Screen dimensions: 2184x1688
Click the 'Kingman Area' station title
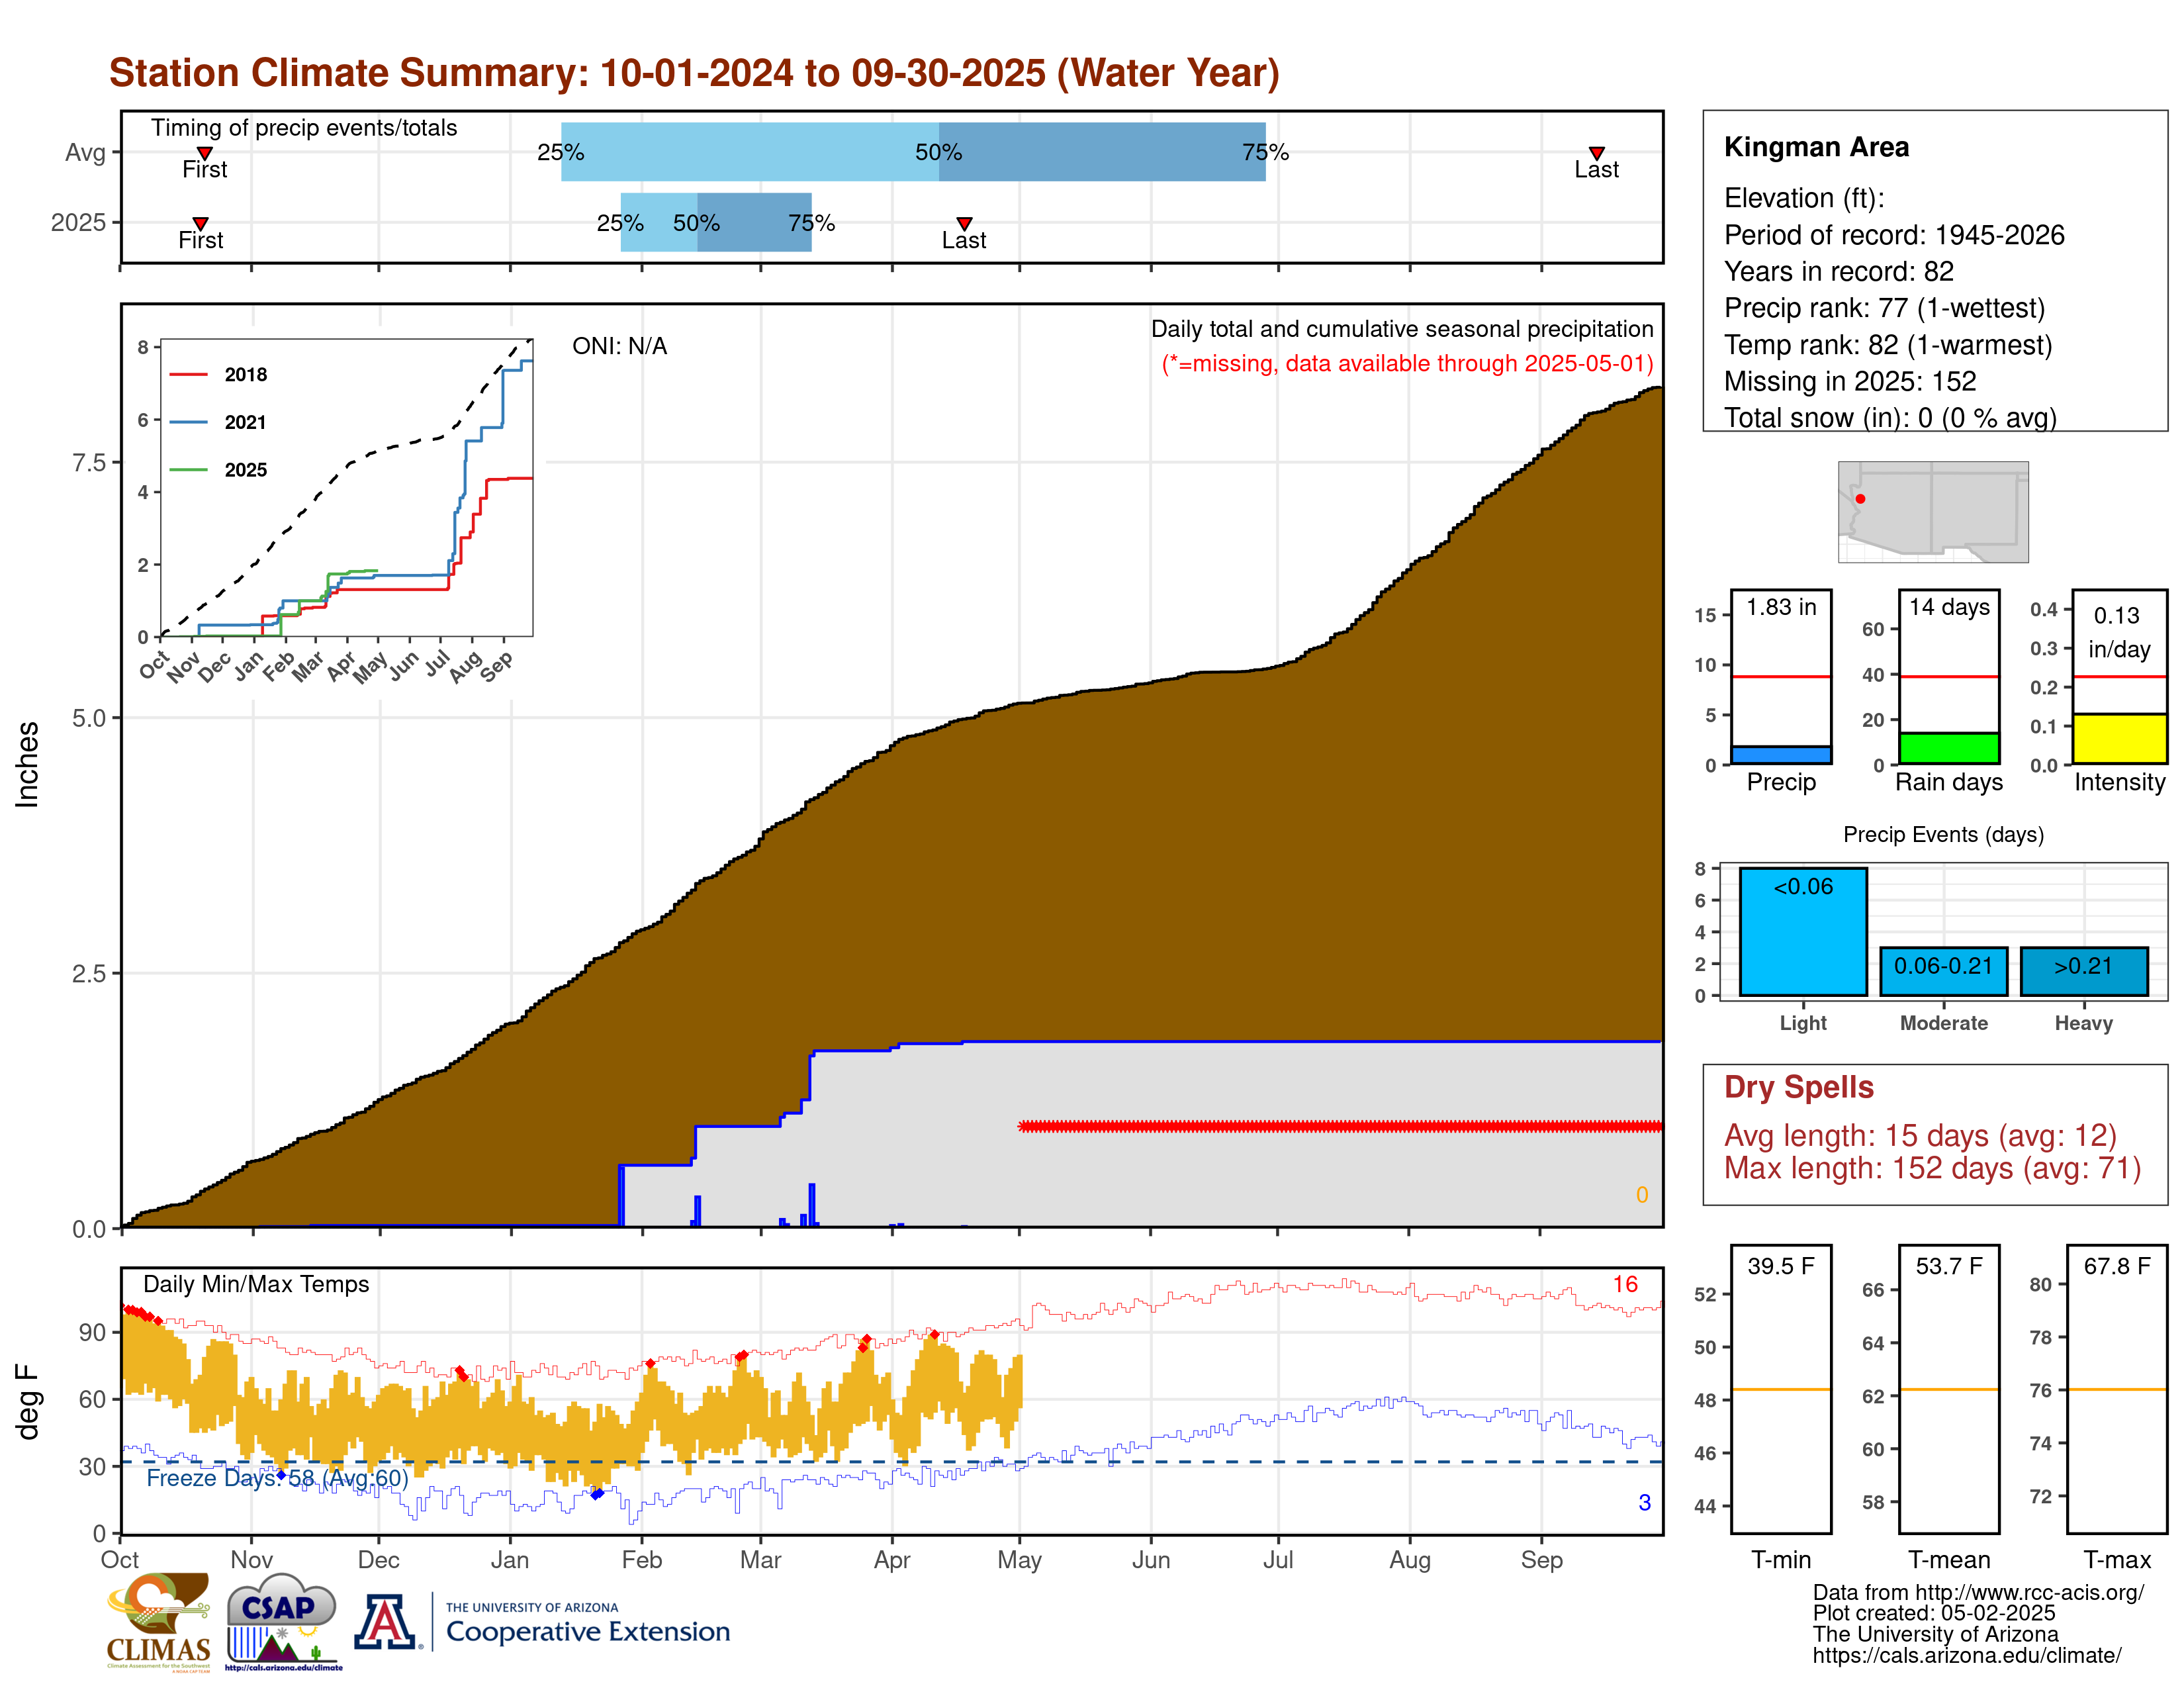1816,147
